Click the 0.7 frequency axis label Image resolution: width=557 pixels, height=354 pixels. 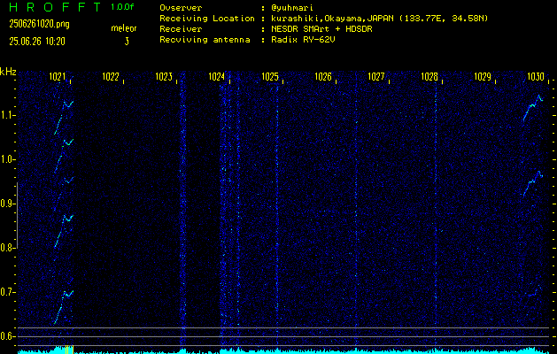[7, 292]
